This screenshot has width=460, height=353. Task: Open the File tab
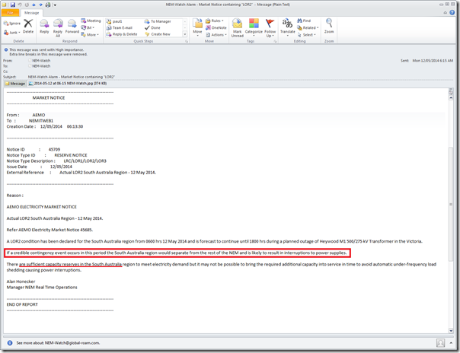[10, 13]
